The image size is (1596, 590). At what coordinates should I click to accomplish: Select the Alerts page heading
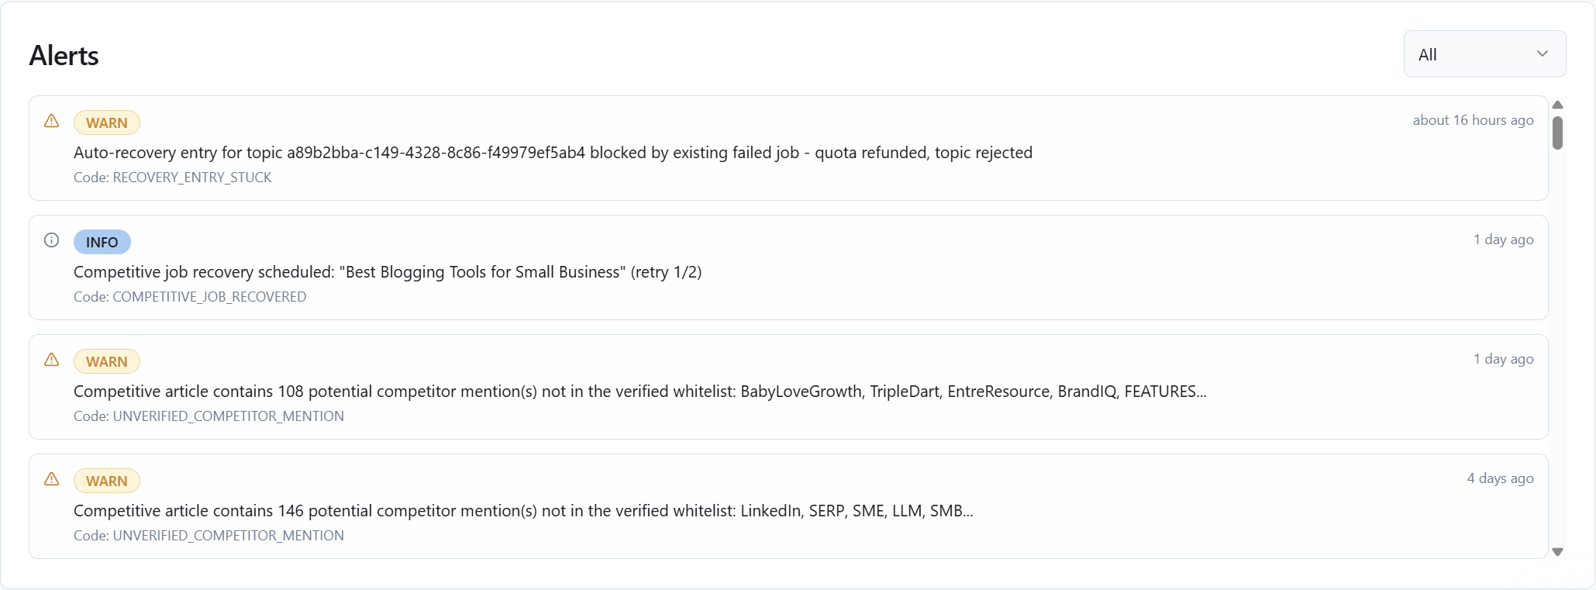(64, 55)
